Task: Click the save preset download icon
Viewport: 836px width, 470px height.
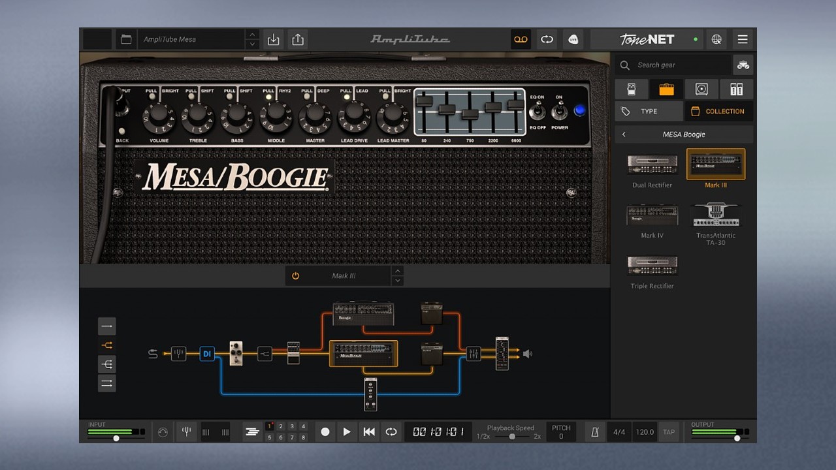Action: click(274, 39)
